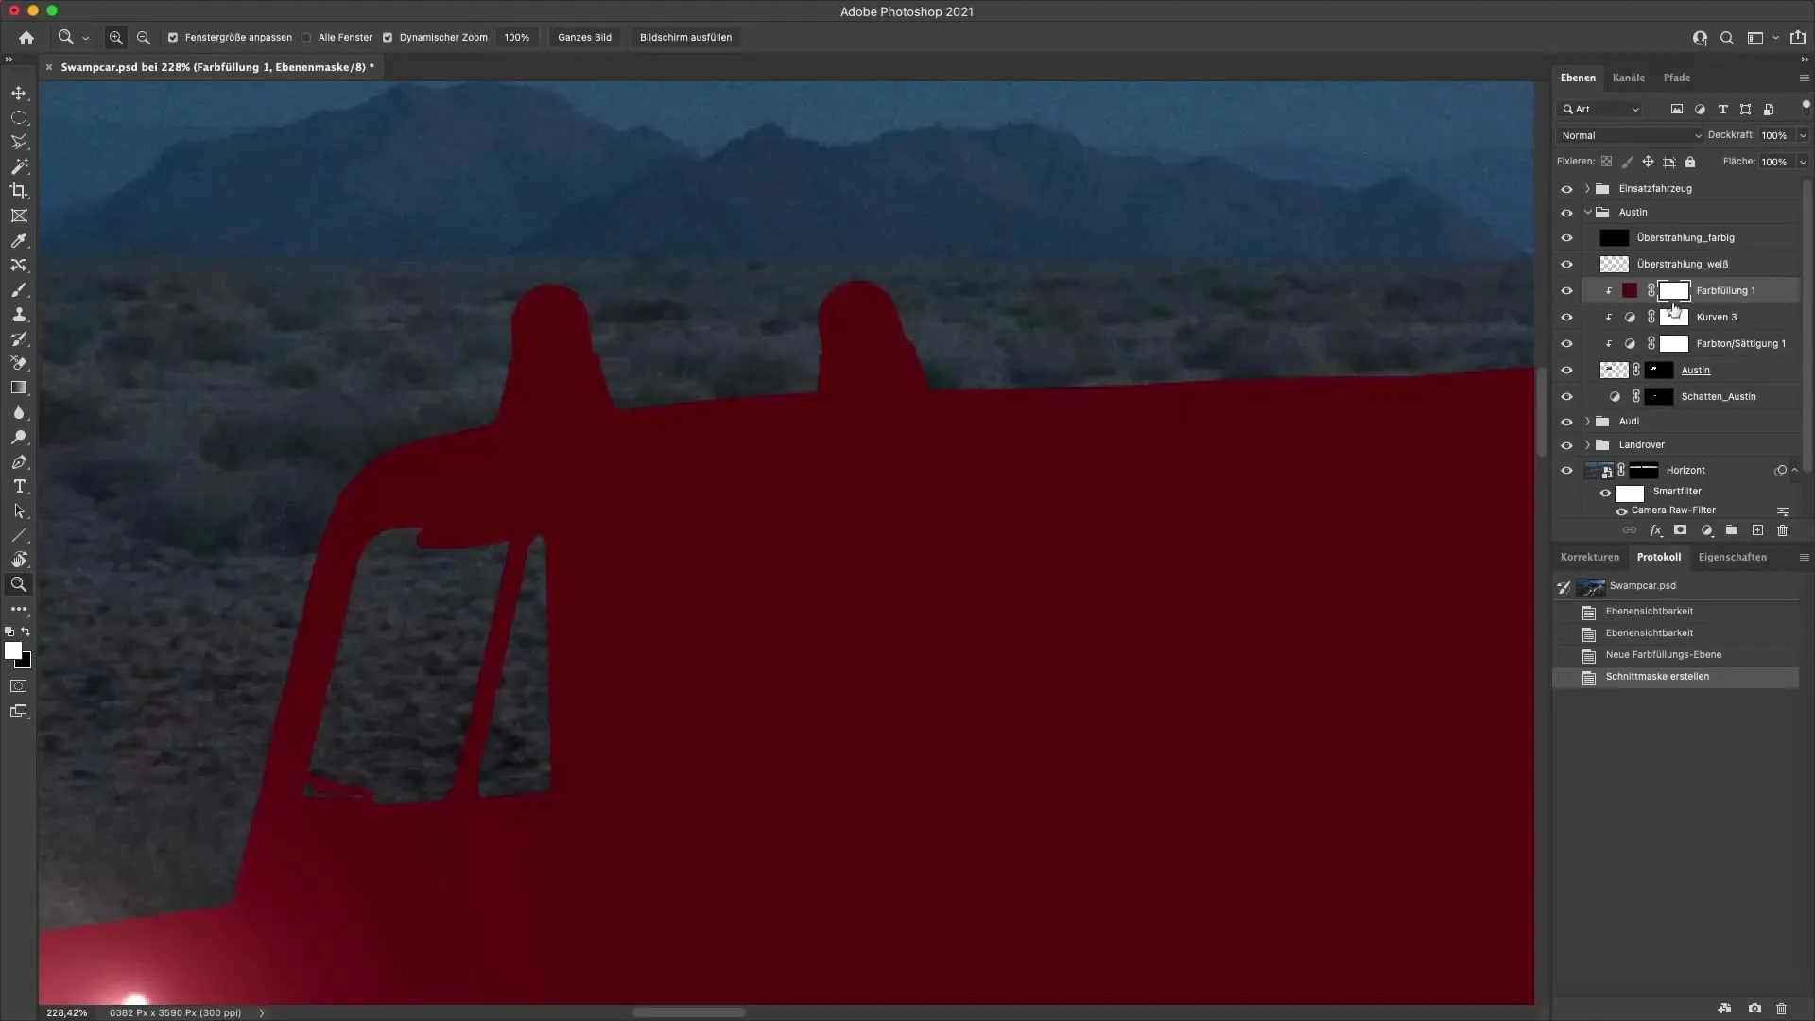
Task: Switch to the Kanäle tab
Action: 1628,78
